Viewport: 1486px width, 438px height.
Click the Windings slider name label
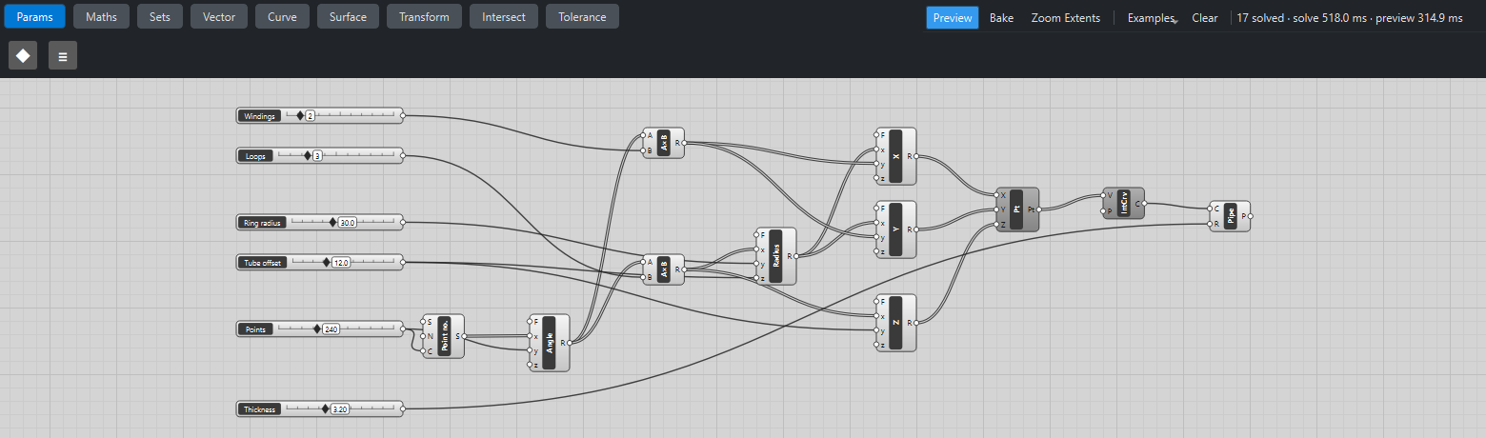260,116
